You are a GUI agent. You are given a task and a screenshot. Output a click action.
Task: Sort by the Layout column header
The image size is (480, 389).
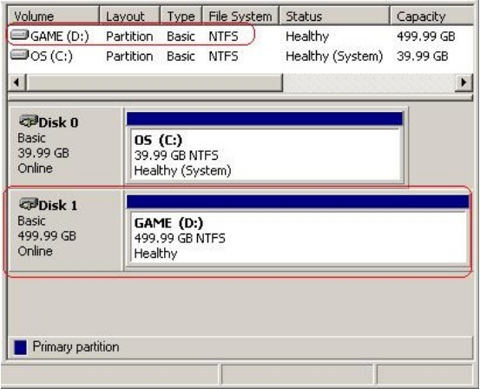pyautogui.click(x=130, y=16)
